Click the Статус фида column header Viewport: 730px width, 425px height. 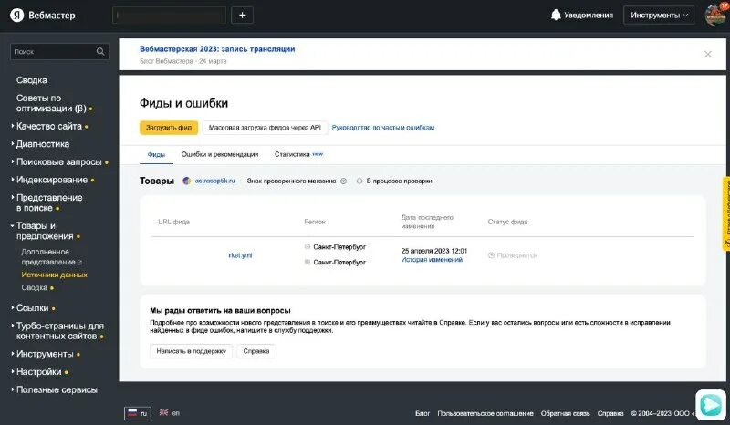[507, 222]
